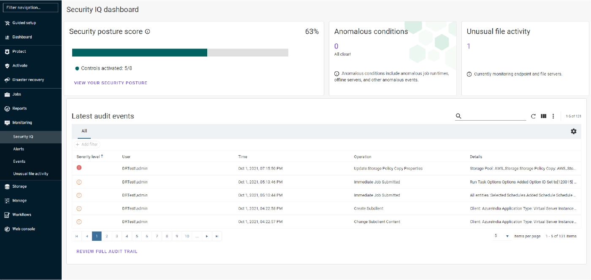Select the All tab in audit events

tap(84, 131)
